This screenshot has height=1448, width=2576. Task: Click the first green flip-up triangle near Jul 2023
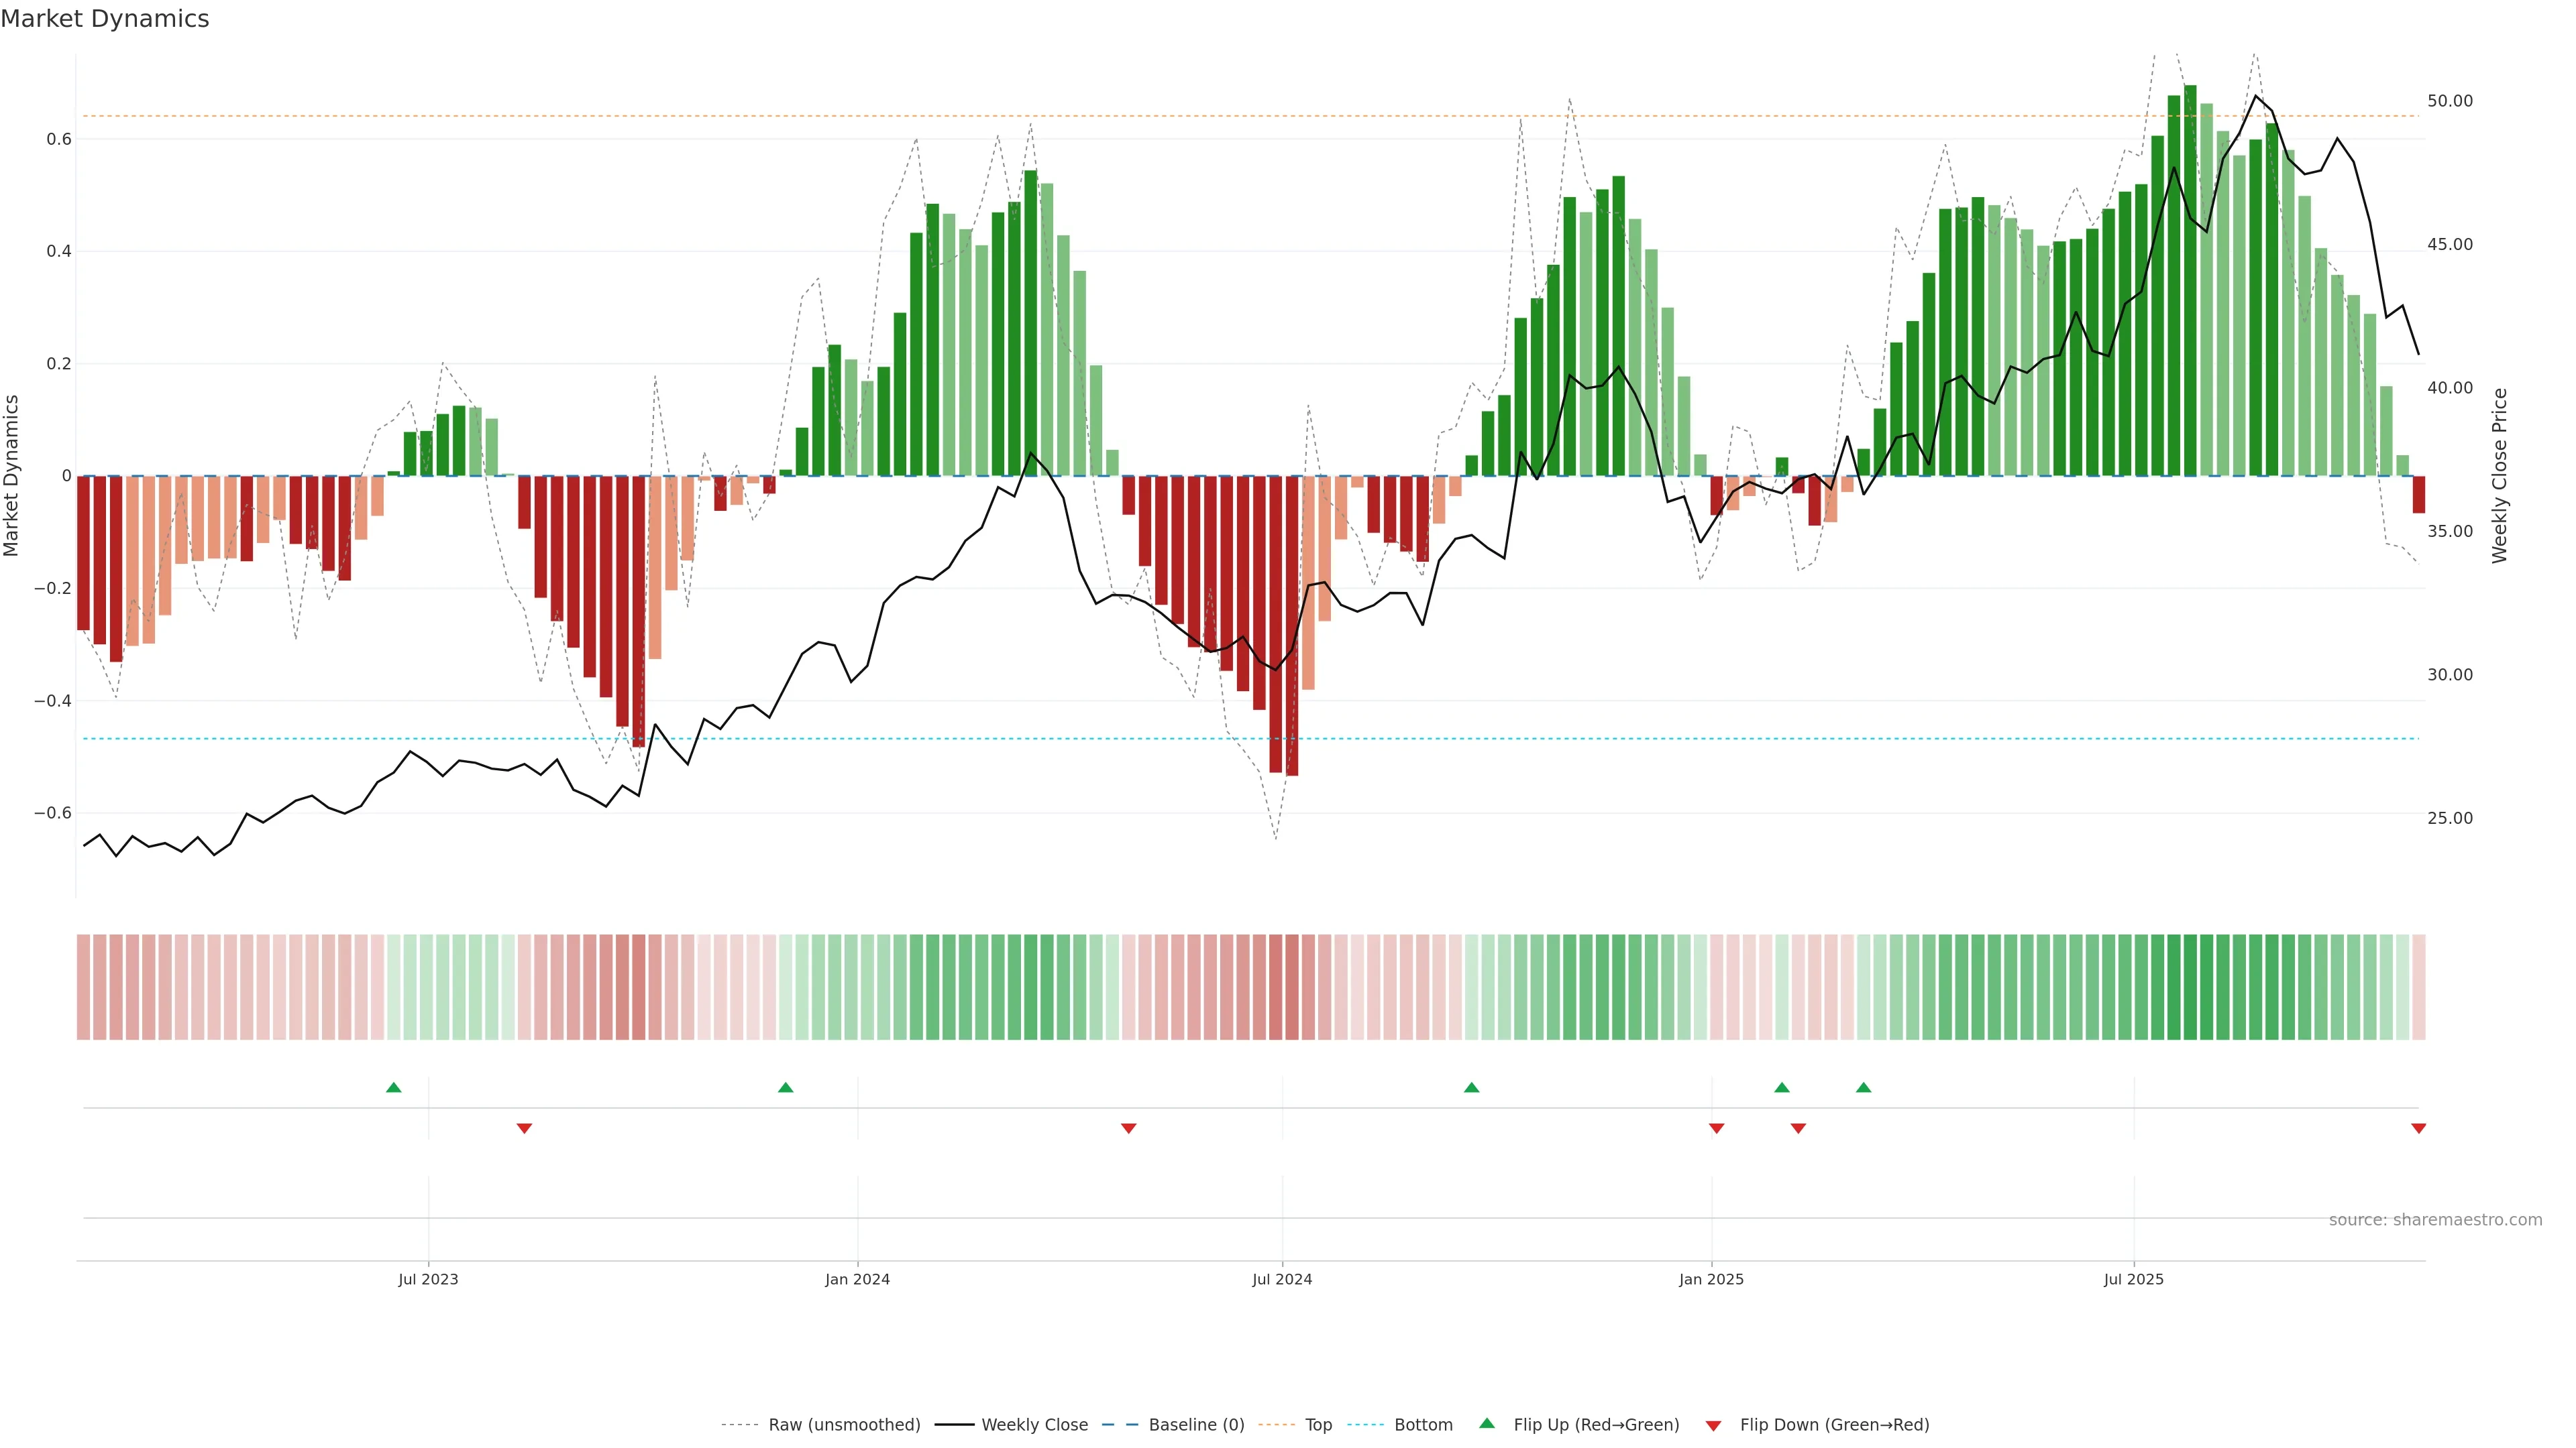(x=393, y=1087)
